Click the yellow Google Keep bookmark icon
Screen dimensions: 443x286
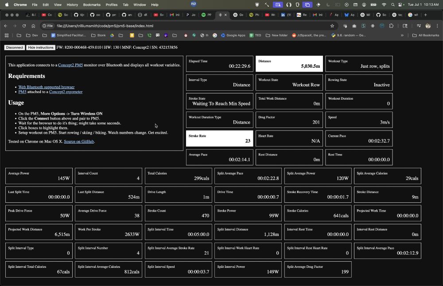(132, 35)
